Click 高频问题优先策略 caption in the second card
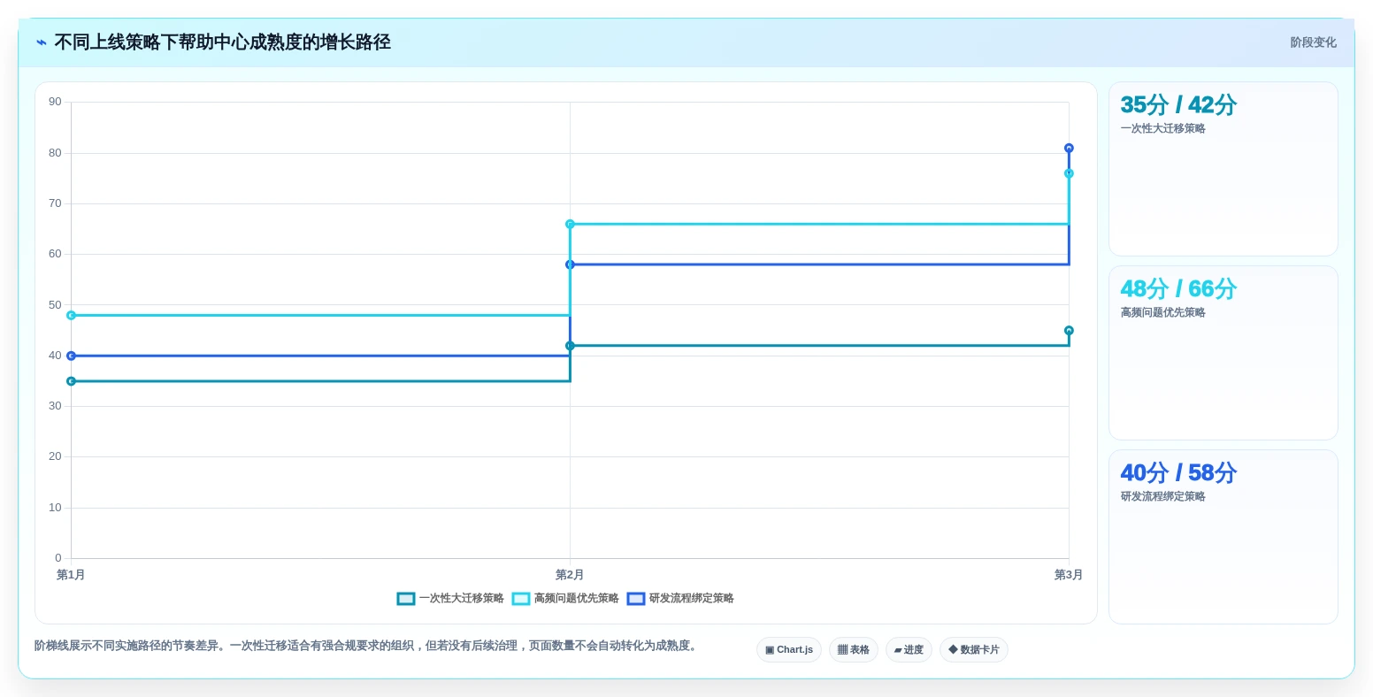The width and height of the screenshot is (1373, 697). (x=1163, y=313)
